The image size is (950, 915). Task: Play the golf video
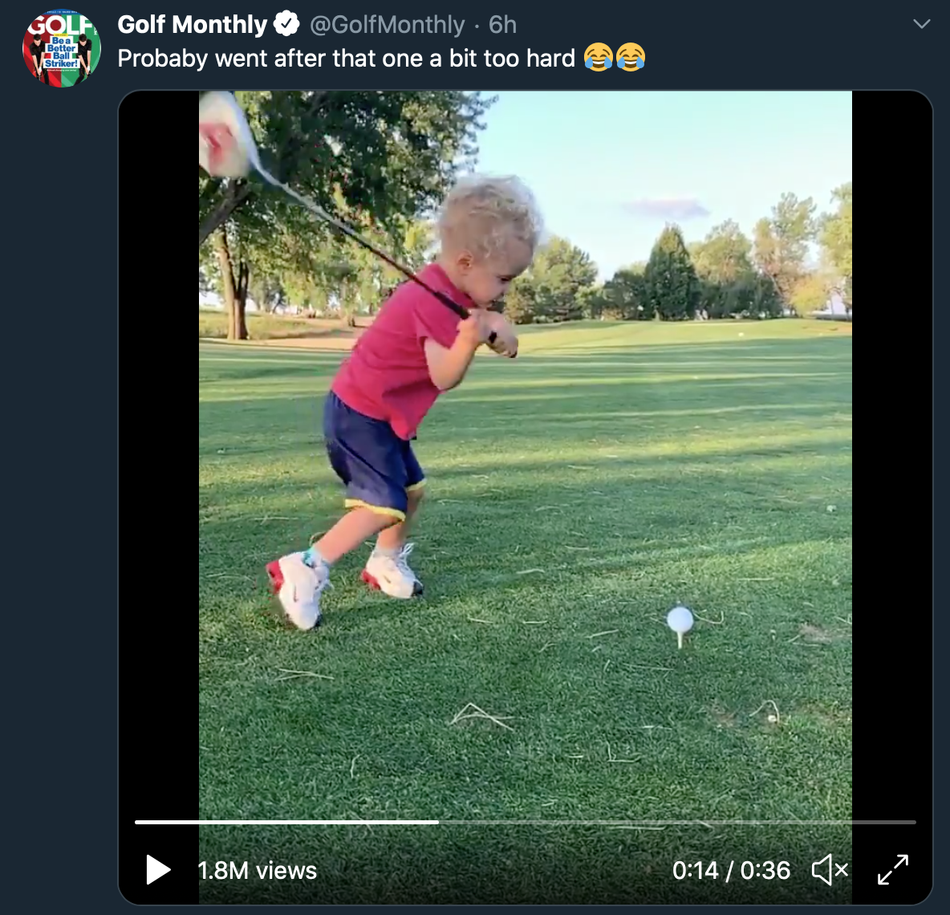point(158,870)
